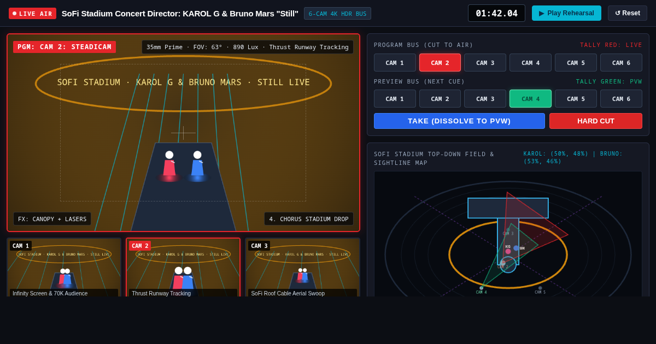This screenshot has height=344, width=656.
Task: Click the Bruno Mars BM marker on map
Action: click(516, 248)
